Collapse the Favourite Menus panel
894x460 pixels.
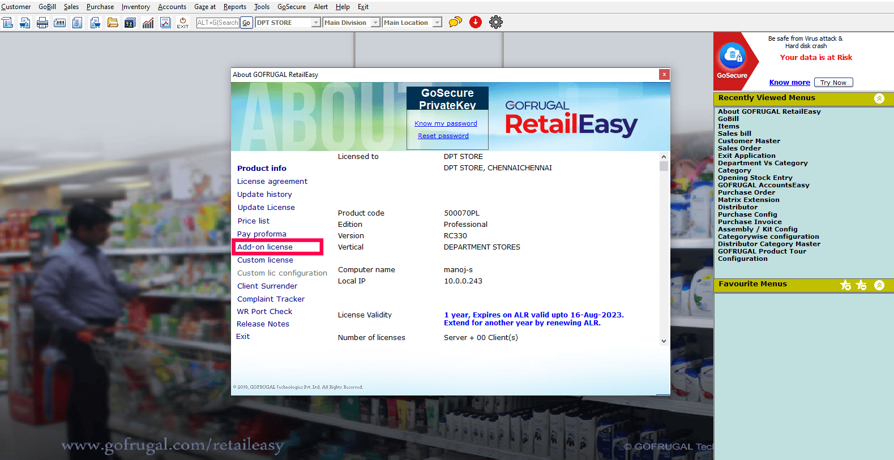tap(879, 285)
